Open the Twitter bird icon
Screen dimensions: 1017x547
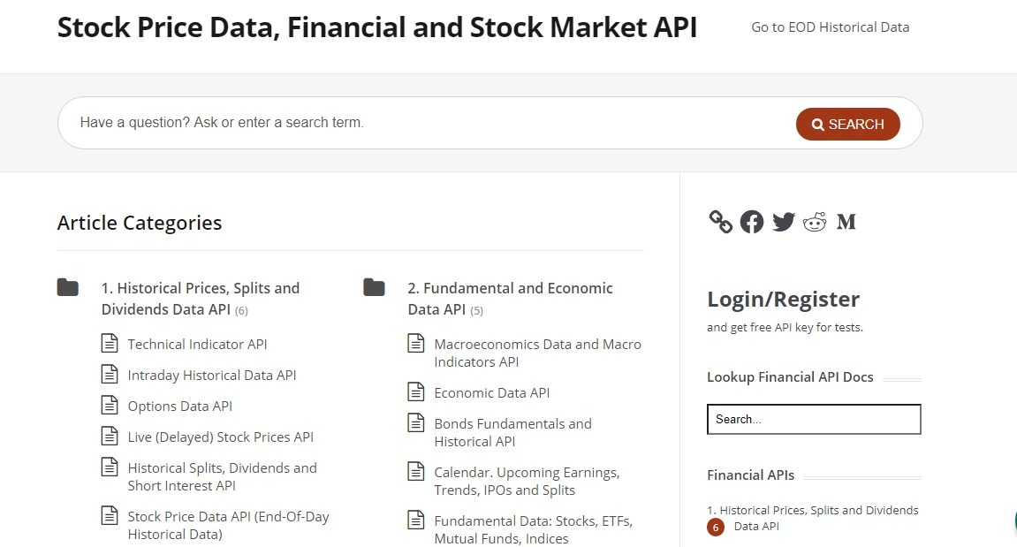(783, 222)
